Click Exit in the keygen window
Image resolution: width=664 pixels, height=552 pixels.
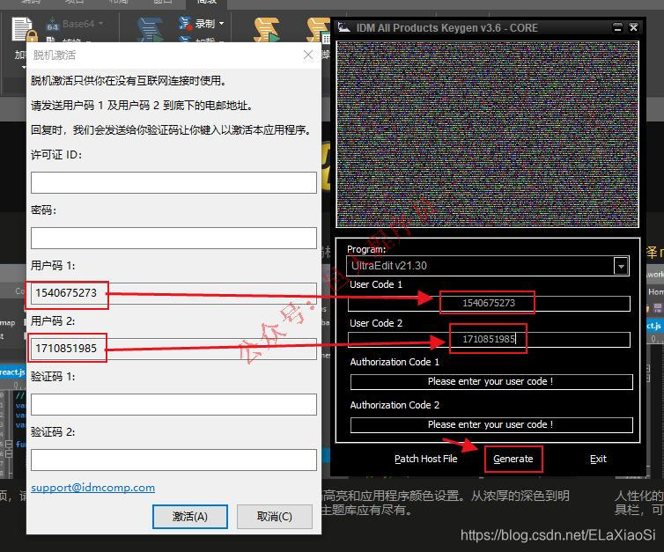(598, 459)
